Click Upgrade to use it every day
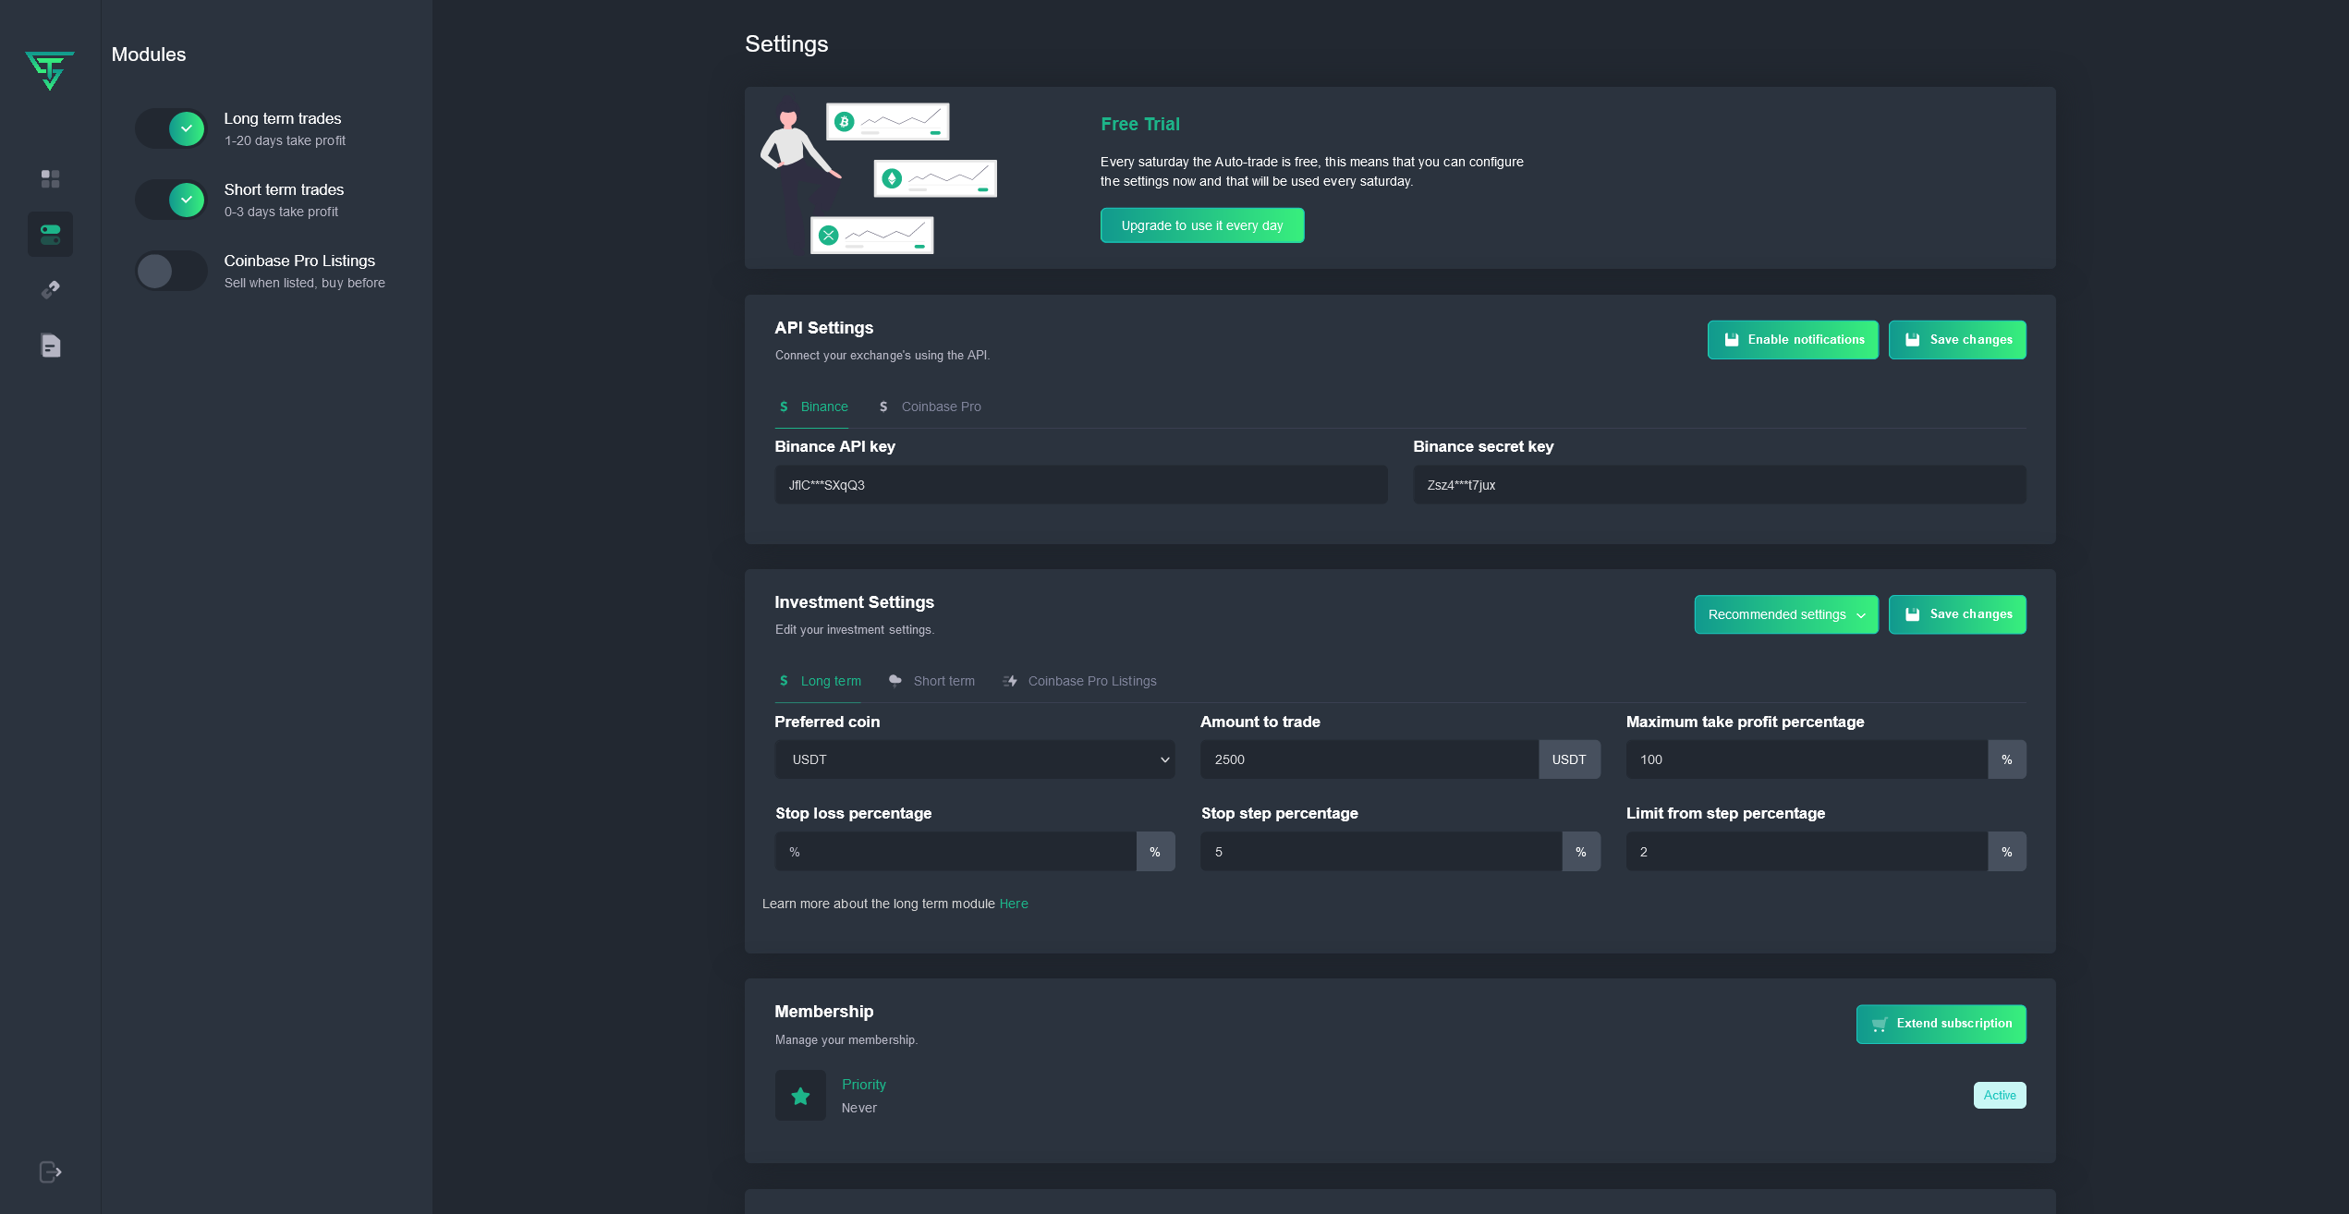The width and height of the screenshot is (2349, 1214). (1201, 225)
